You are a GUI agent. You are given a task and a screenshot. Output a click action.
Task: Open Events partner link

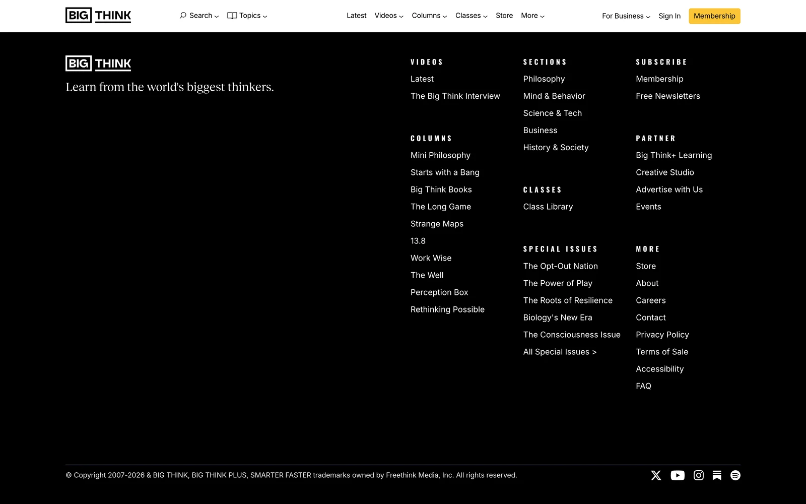click(x=648, y=207)
